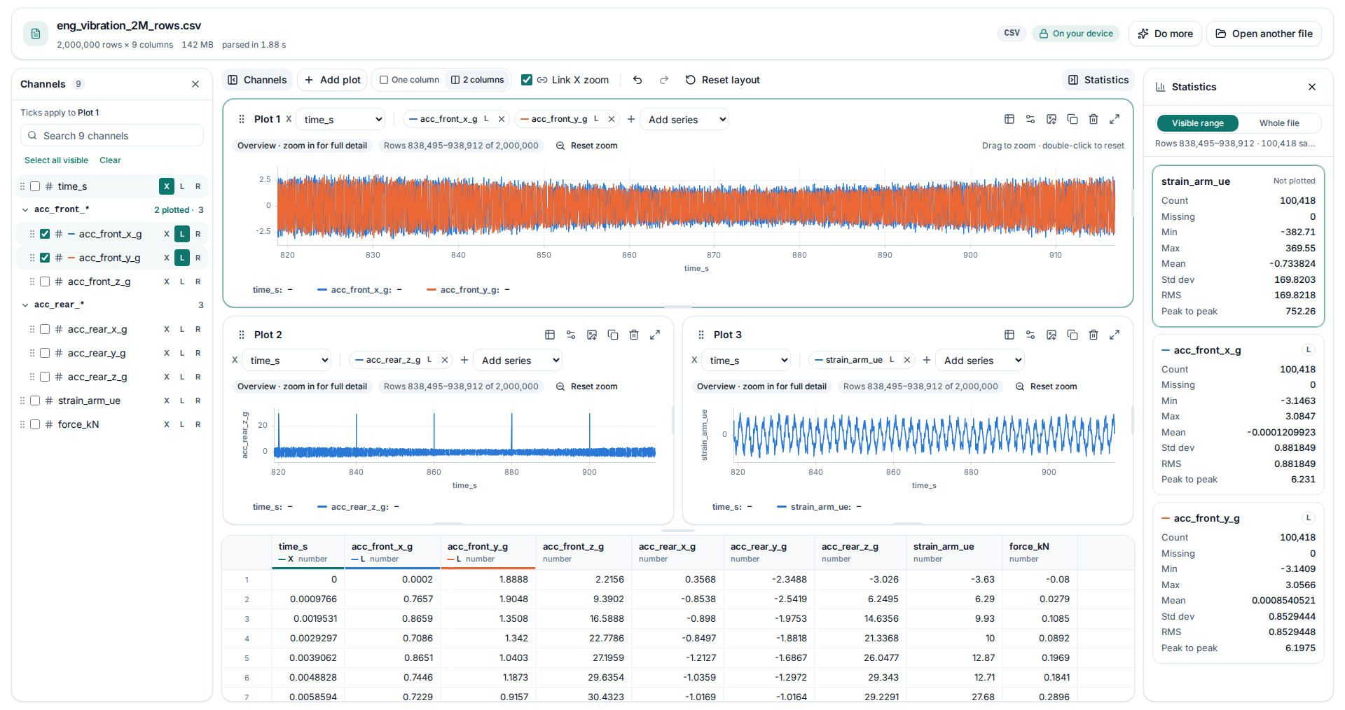
Task: Check the acc_rear_y_g channel
Action: [45, 353]
